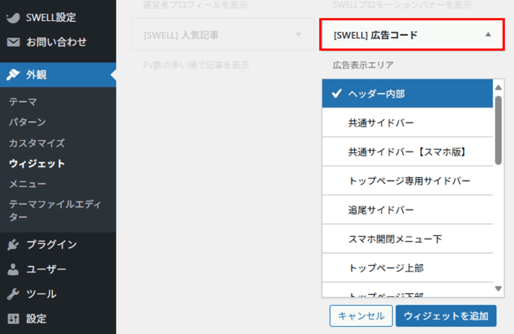The height and width of the screenshot is (334, 514).
Task: Click the お問い合わせ envelope icon
Action: pyautogui.click(x=14, y=42)
